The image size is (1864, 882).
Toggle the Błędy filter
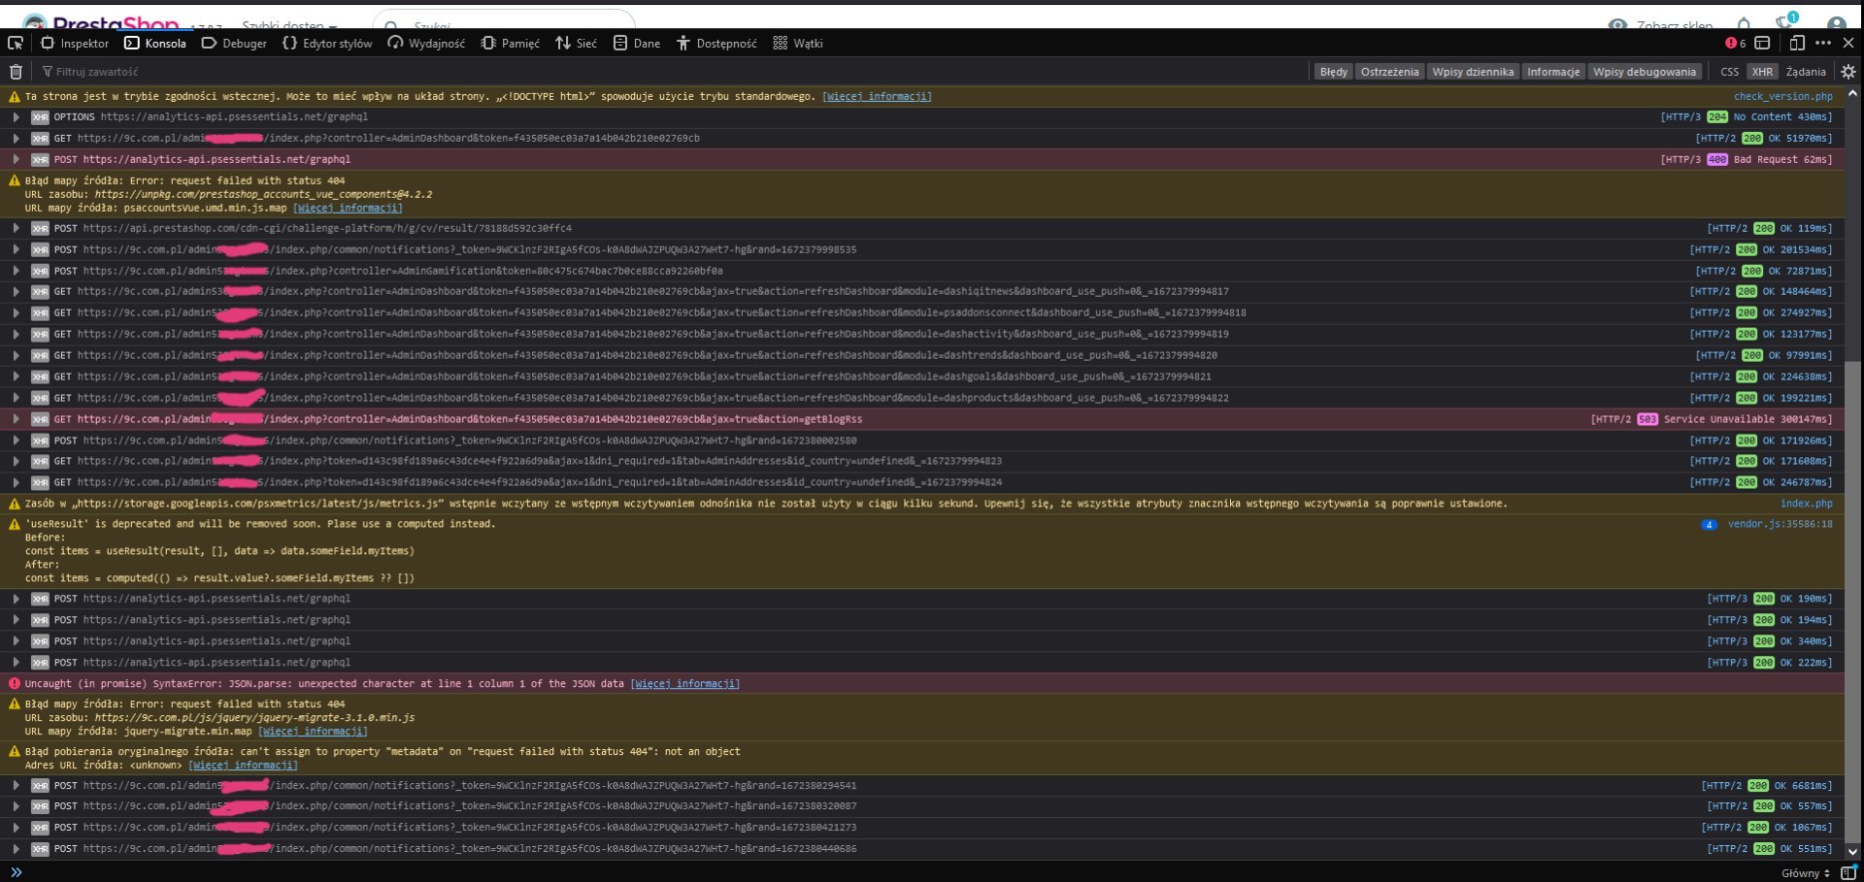pos(1333,72)
